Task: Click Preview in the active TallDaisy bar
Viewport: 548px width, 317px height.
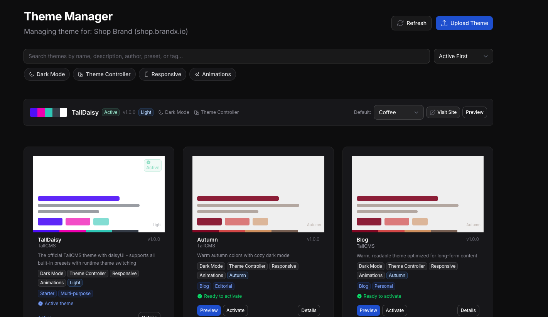Action: point(474,112)
